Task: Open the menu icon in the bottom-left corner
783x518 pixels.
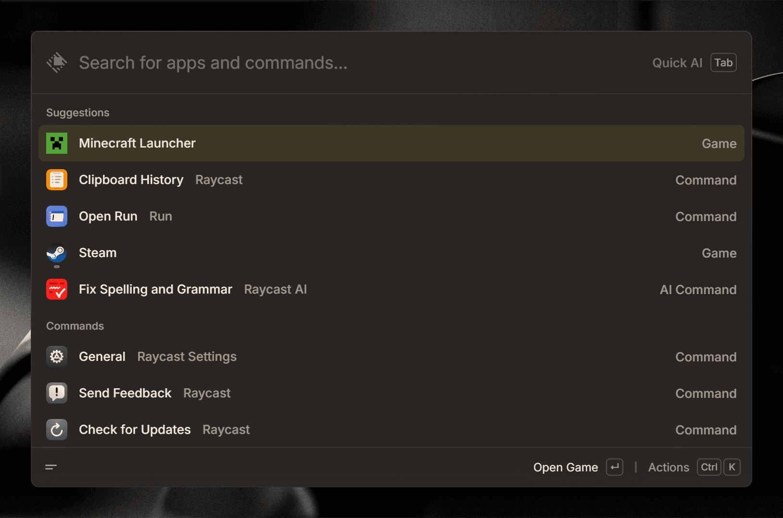Action: click(51, 467)
